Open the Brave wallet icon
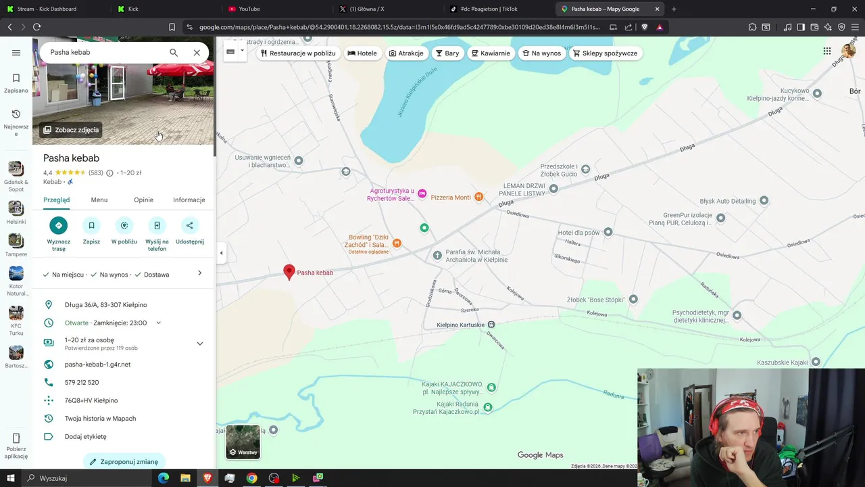This screenshot has width=865, height=487. click(814, 27)
